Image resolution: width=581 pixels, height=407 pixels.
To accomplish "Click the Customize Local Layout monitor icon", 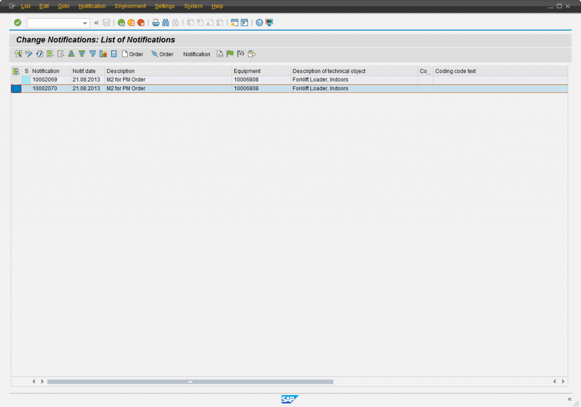I will (270, 23).
